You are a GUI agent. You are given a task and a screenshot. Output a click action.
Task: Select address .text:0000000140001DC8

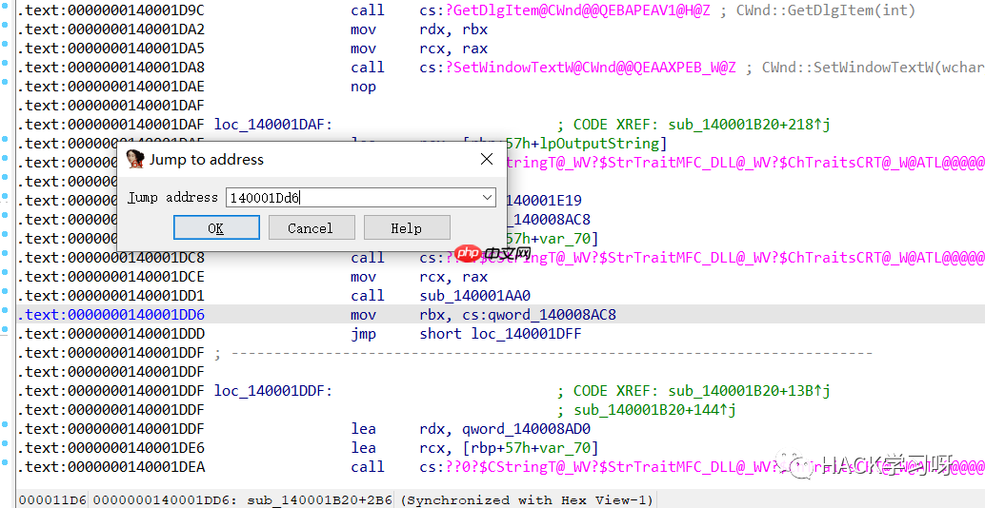click(111, 257)
